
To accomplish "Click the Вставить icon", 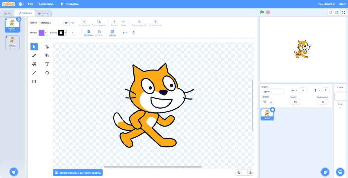I will click(x=99, y=32).
